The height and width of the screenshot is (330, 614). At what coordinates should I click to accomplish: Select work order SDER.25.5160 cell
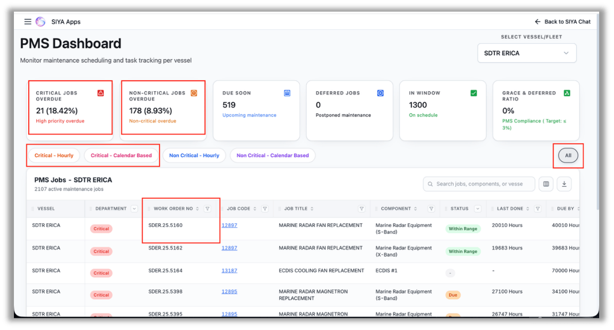tap(165, 225)
